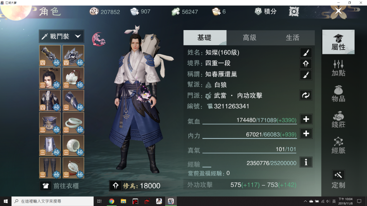Viewport: 367px width, 206px height.
Task: Go to wardrobe via 前往衣櫃
Action: 59,186
